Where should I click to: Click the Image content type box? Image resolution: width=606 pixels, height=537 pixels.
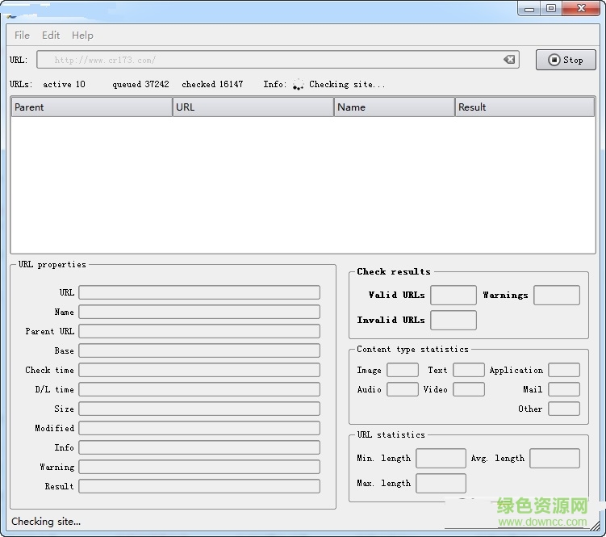coord(402,370)
